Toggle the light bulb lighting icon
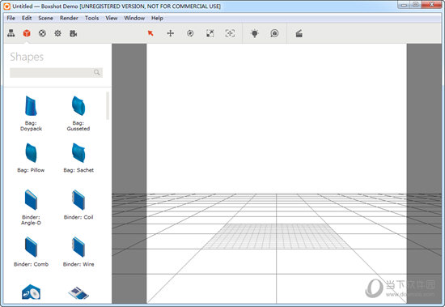 [x=255, y=33]
